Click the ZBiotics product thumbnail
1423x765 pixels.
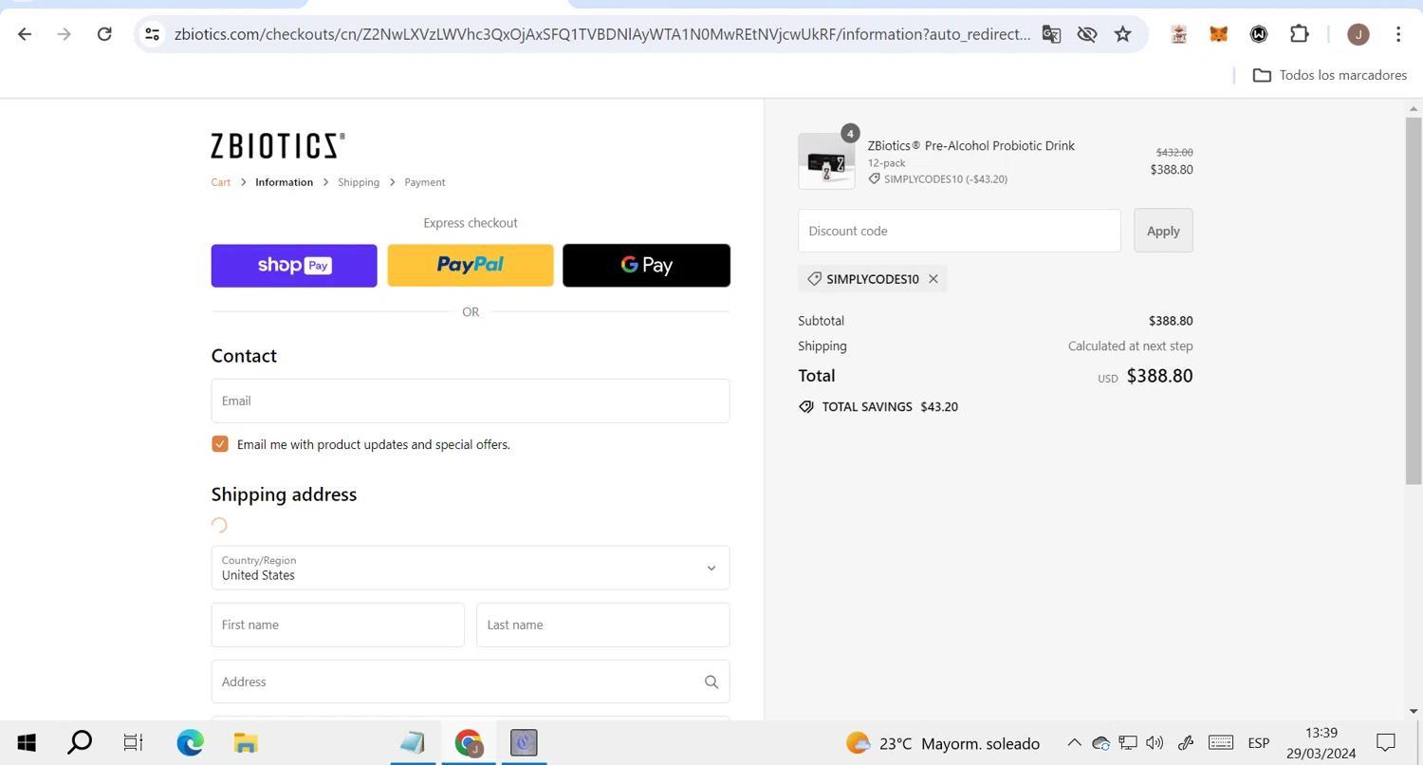click(x=826, y=161)
